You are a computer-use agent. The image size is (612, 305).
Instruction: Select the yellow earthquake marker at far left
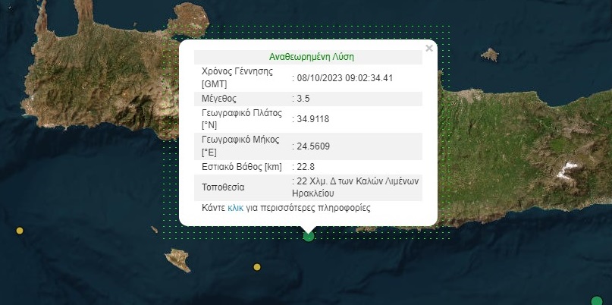pos(20,231)
